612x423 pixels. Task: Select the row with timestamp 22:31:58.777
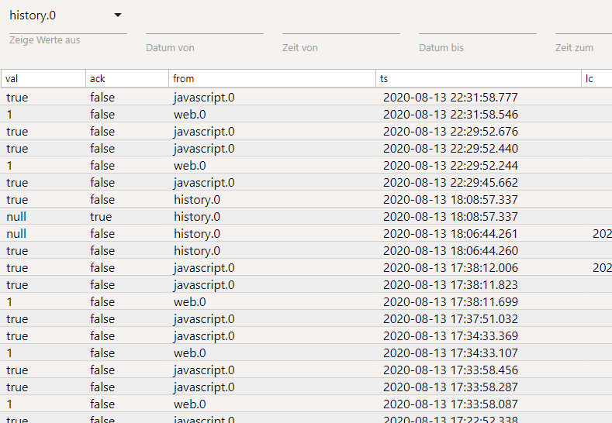point(450,97)
